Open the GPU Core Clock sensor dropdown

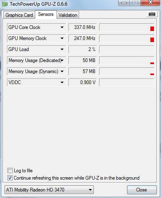click(x=62, y=27)
